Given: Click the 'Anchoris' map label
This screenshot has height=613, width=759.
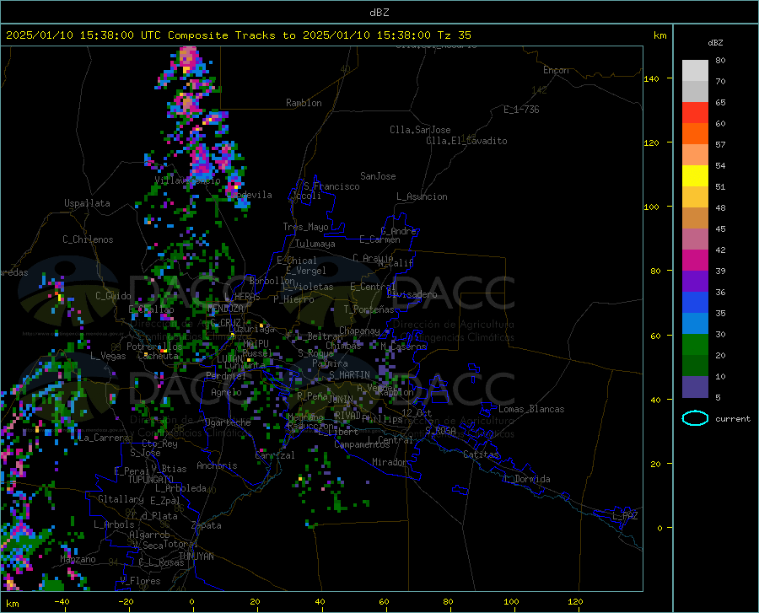Looking at the screenshot, I should pyautogui.click(x=217, y=466).
